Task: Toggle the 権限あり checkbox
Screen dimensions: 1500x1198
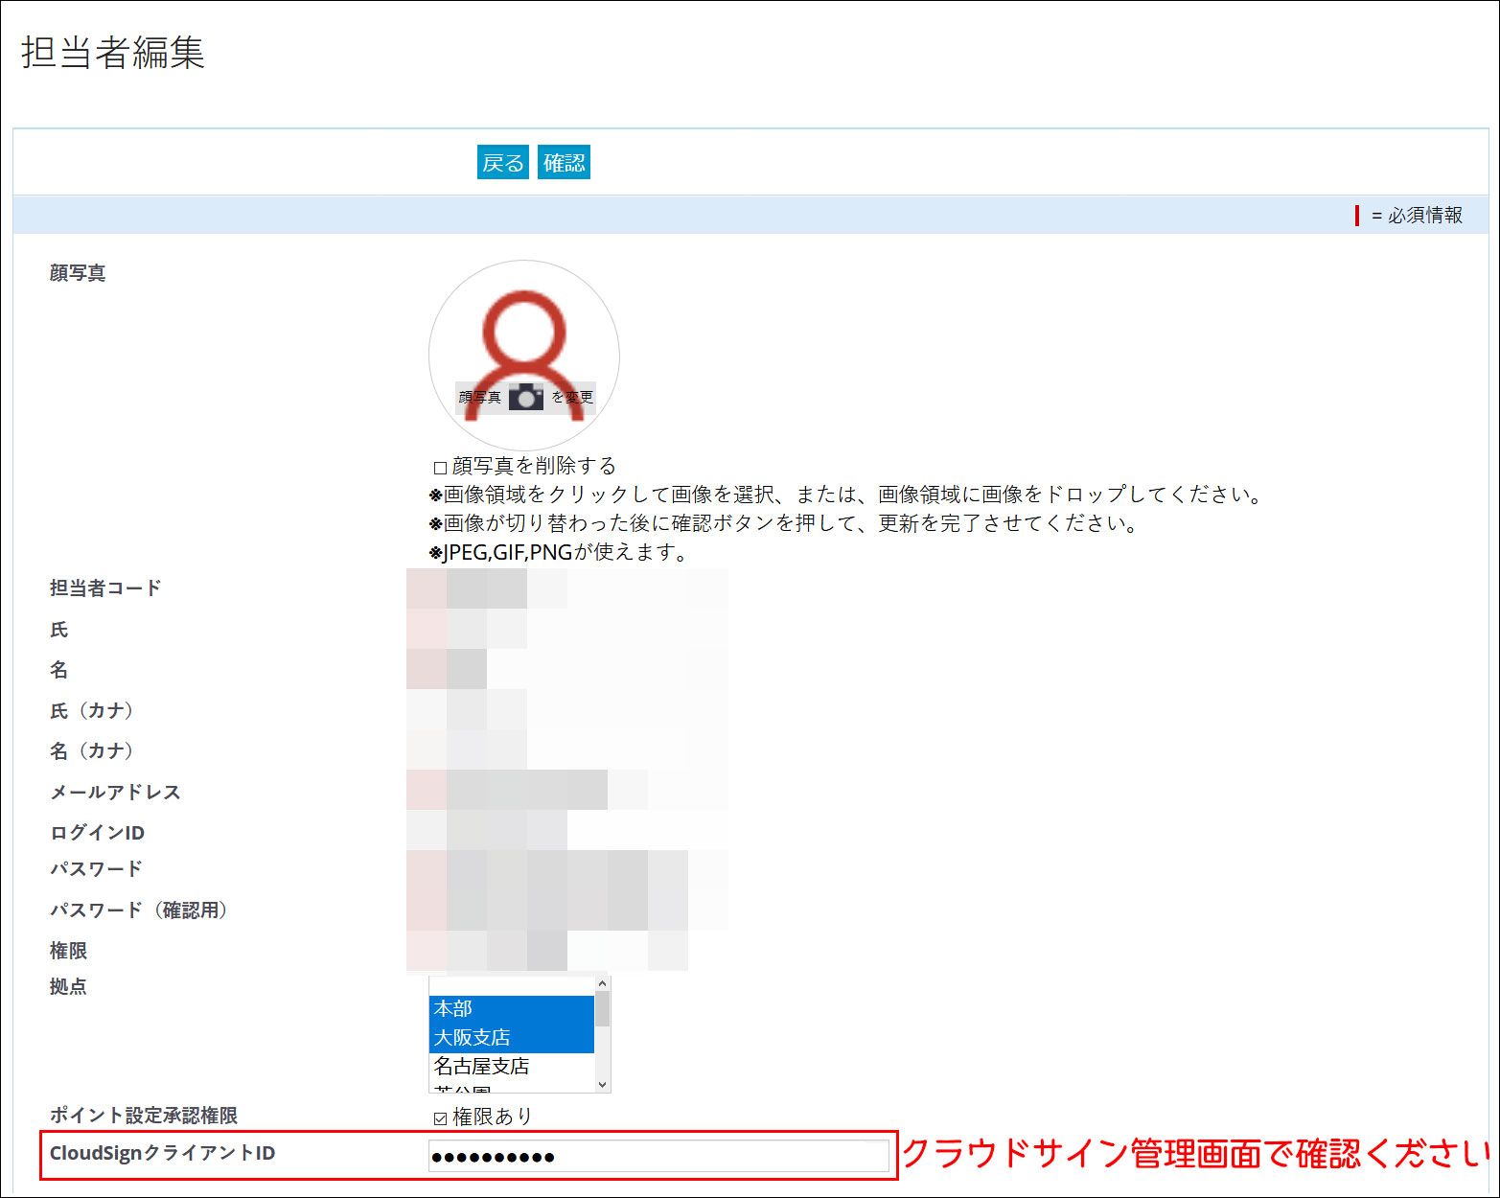Action: [x=440, y=1117]
